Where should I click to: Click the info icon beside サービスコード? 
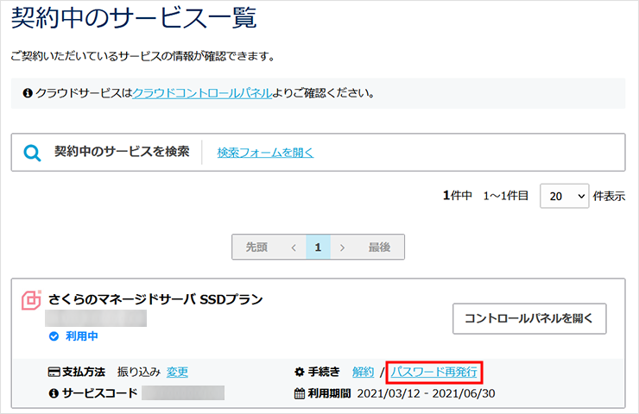(x=54, y=393)
